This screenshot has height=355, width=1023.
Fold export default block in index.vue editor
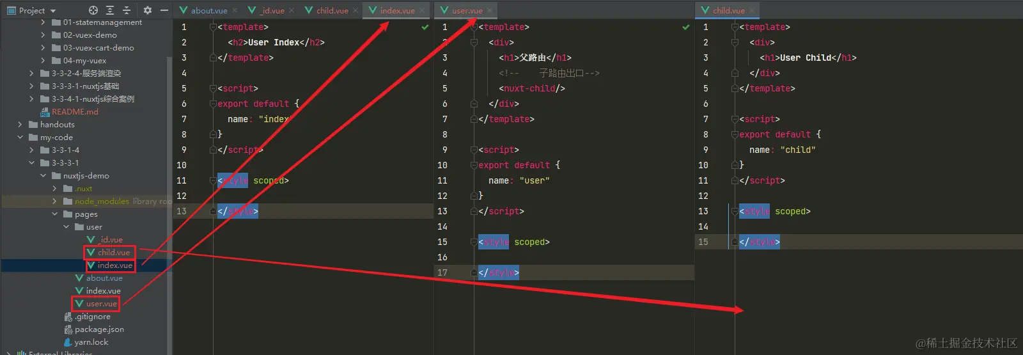click(x=213, y=104)
